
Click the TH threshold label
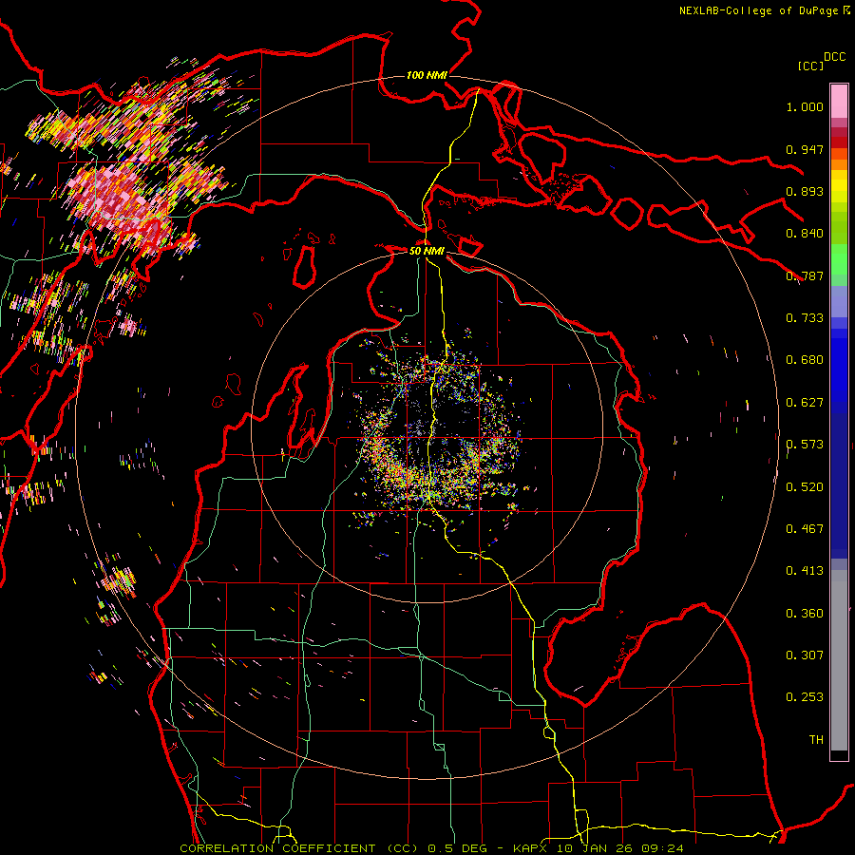pyautogui.click(x=816, y=740)
